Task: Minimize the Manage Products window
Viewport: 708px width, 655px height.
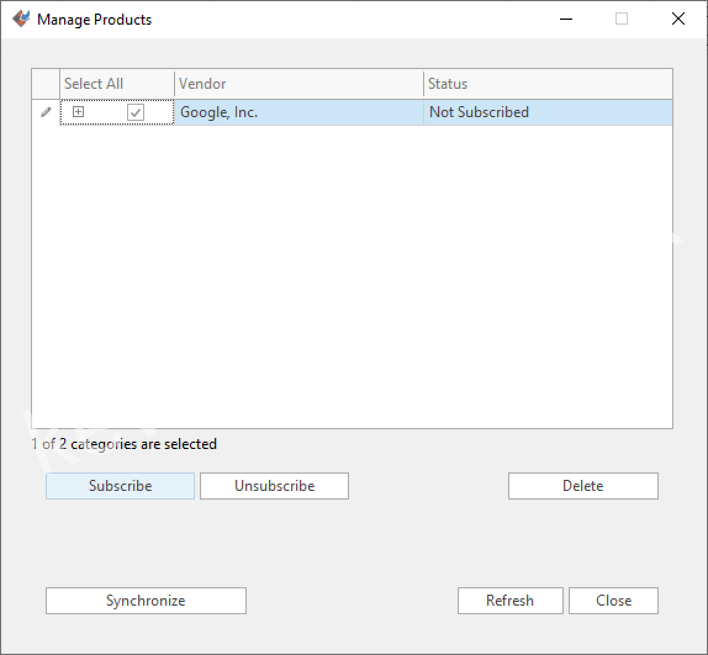Action: coord(566,19)
